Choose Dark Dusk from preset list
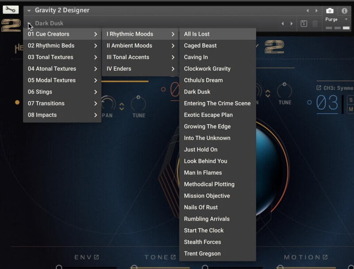The width and height of the screenshot is (354, 269). [x=218, y=92]
